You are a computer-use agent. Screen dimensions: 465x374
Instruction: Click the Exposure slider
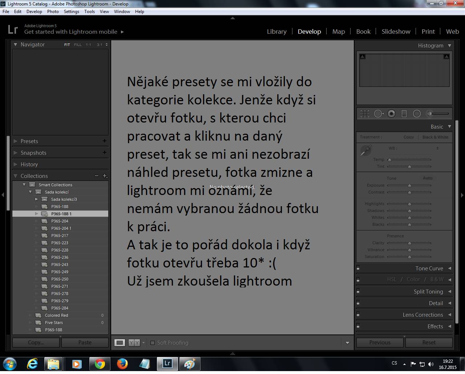click(x=409, y=185)
